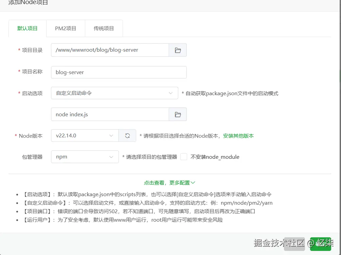Click the node index.js command field
The height and width of the screenshot is (255, 341).
click(110, 114)
